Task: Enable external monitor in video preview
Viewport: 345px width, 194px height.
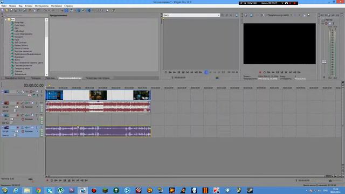Action: (x=251, y=15)
